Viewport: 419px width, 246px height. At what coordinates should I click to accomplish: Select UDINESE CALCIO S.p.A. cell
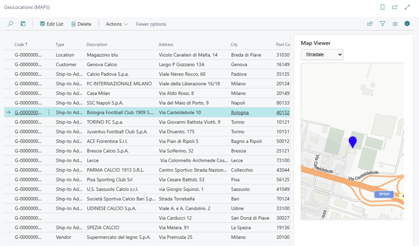[x=112, y=208]
